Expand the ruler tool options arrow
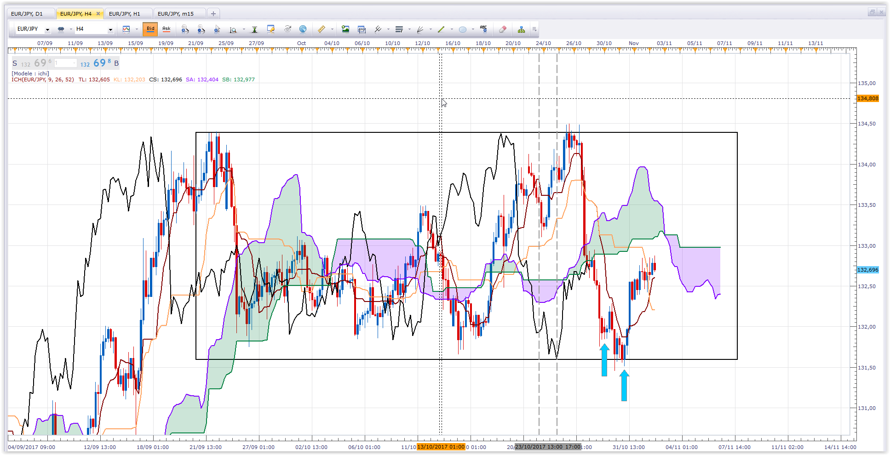Viewport: 890px width, 455px height. tap(332, 29)
